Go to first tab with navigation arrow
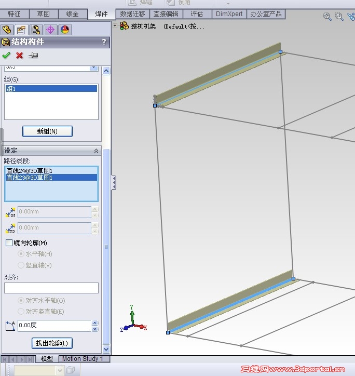 (5, 359)
